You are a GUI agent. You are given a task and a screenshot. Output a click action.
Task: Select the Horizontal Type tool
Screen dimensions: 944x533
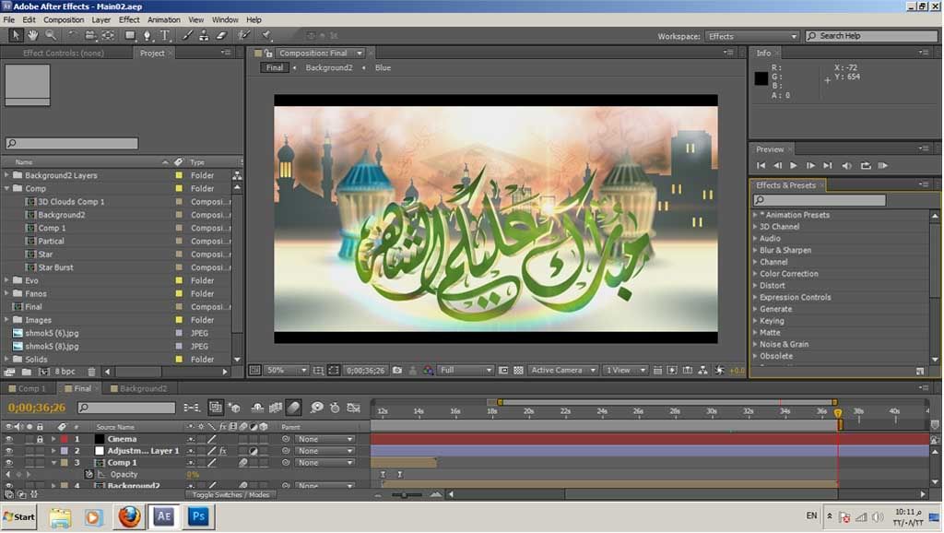click(x=165, y=36)
